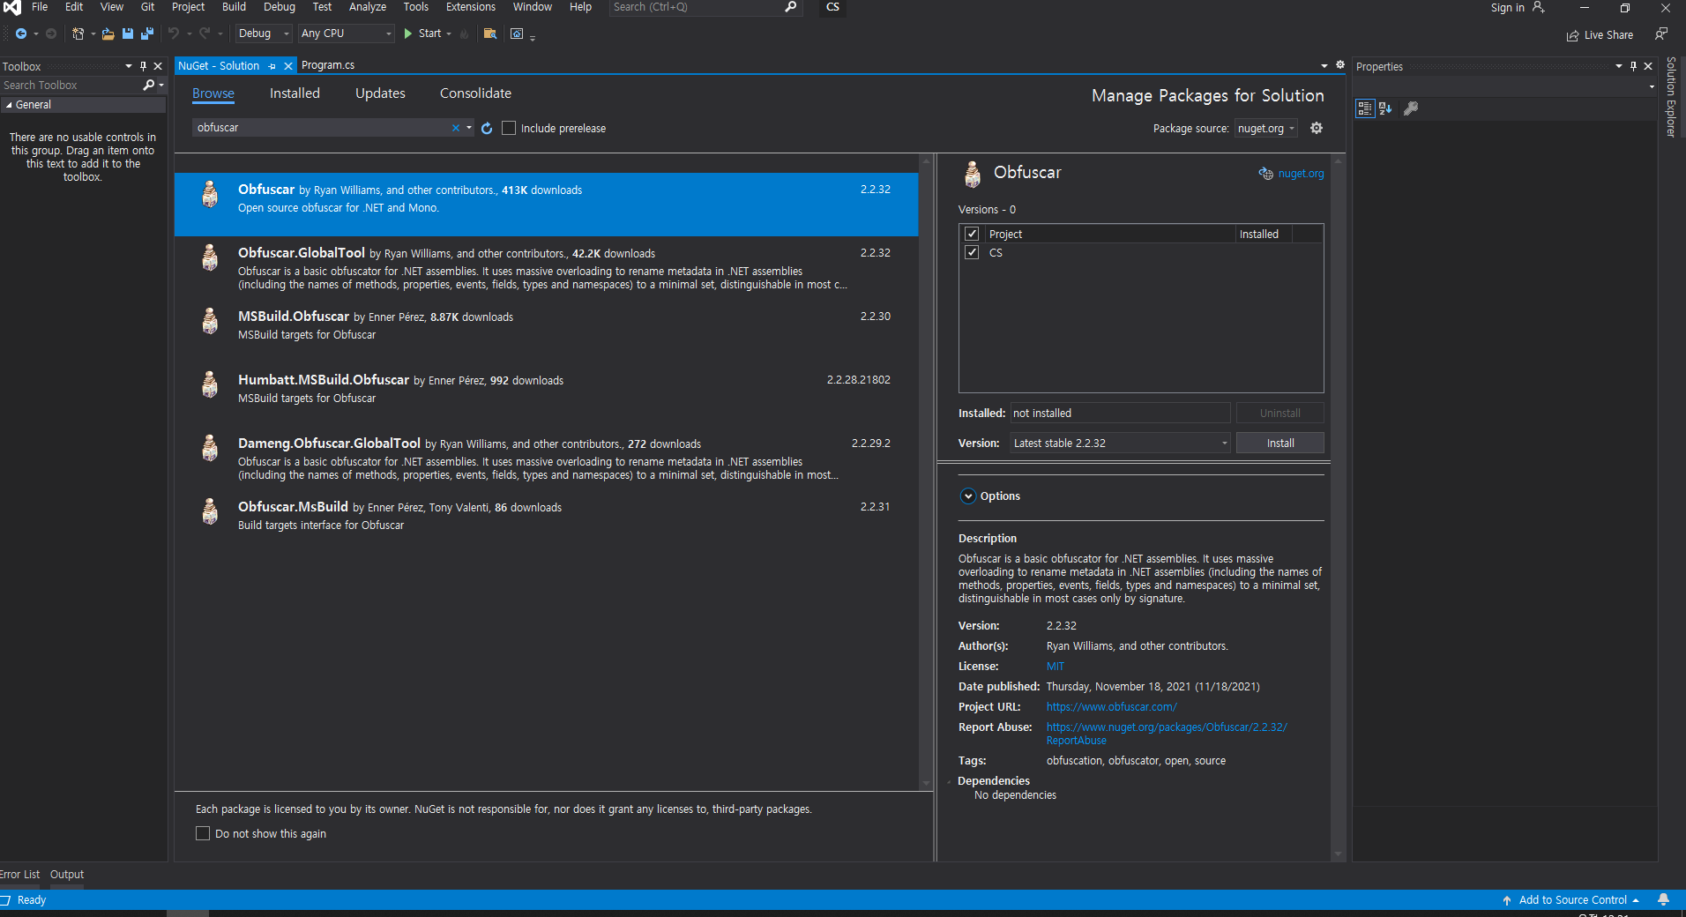The image size is (1686, 917).
Task: Uncheck the CS project checkbox
Action: (x=972, y=252)
